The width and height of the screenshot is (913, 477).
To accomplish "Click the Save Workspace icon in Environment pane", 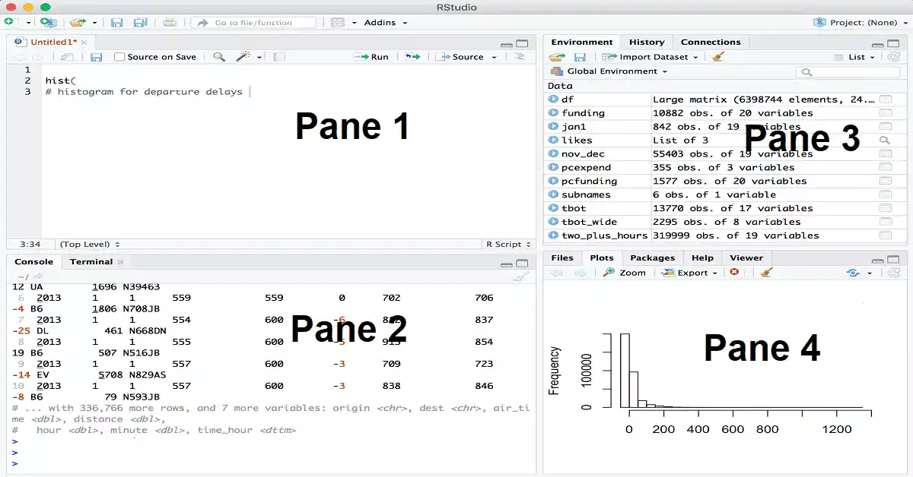I will [x=580, y=57].
